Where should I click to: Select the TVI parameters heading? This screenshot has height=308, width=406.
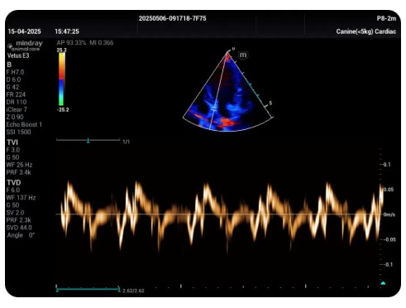(12, 142)
